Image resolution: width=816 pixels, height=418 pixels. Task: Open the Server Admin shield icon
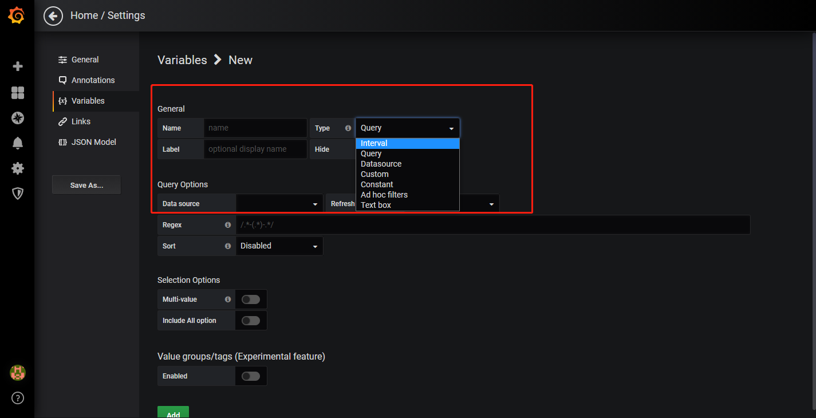(x=18, y=194)
